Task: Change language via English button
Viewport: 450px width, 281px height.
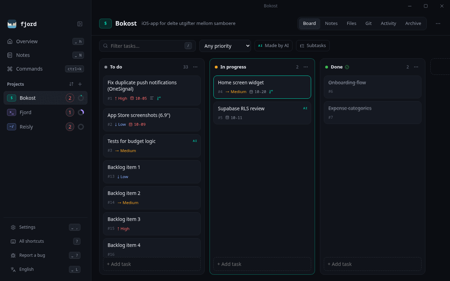Action: (45, 269)
